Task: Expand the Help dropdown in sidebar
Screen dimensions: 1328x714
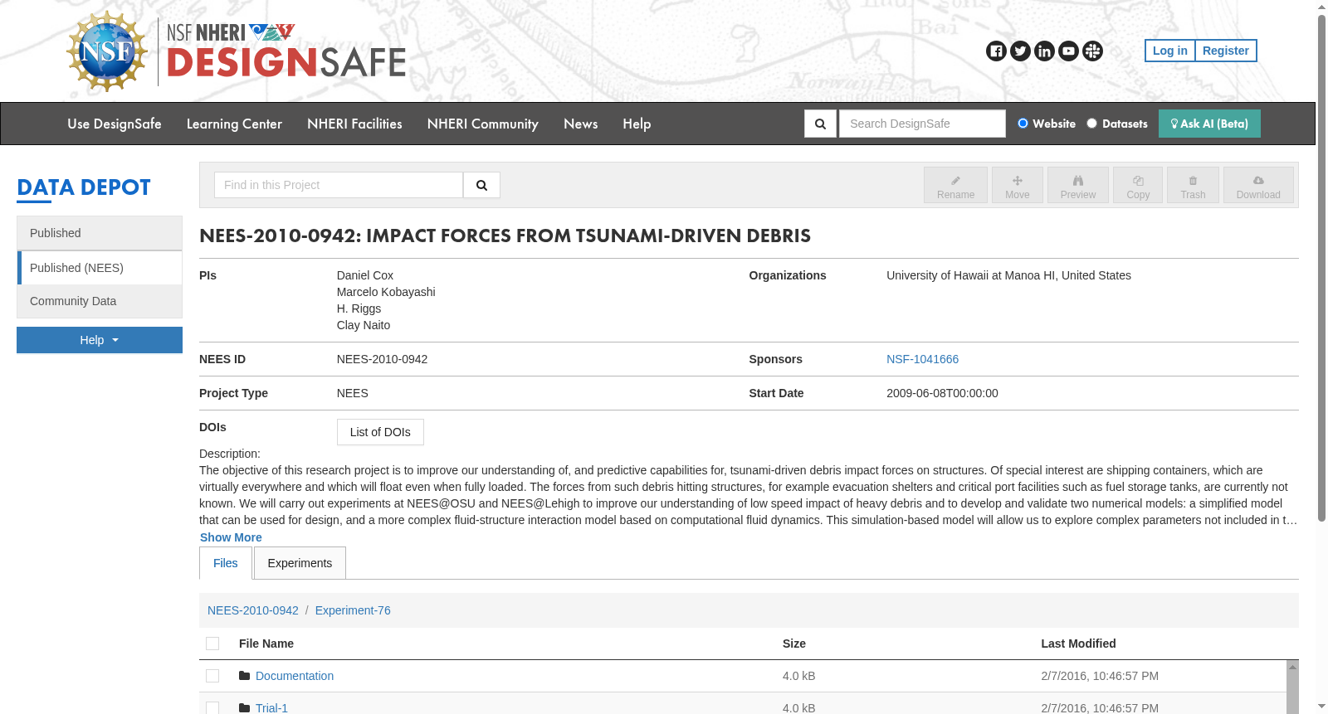Action: (x=100, y=340)
